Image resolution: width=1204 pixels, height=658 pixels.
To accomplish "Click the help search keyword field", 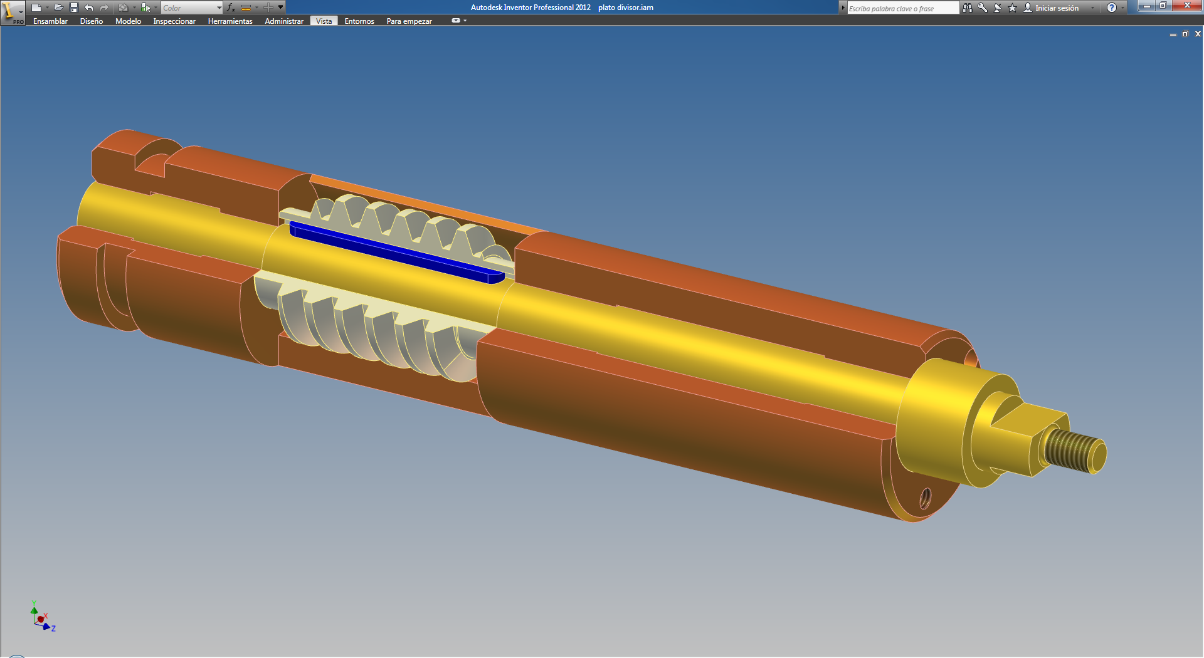I will pyautogui.click(x=903, y=8).
